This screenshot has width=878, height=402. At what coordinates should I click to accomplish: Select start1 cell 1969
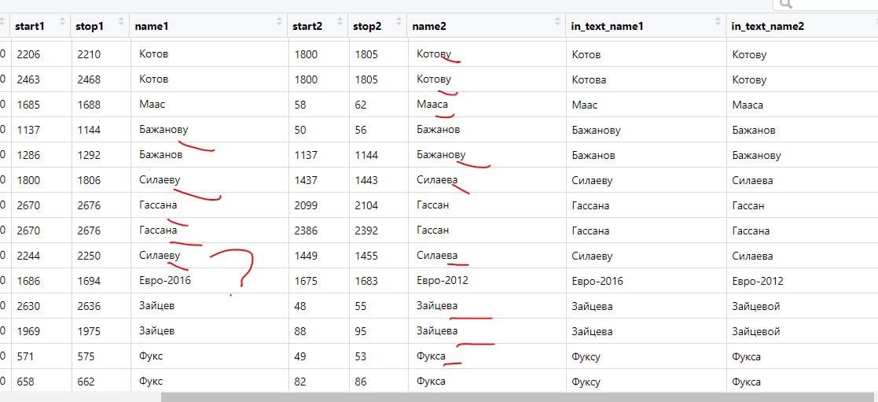[x=28, y=331]
